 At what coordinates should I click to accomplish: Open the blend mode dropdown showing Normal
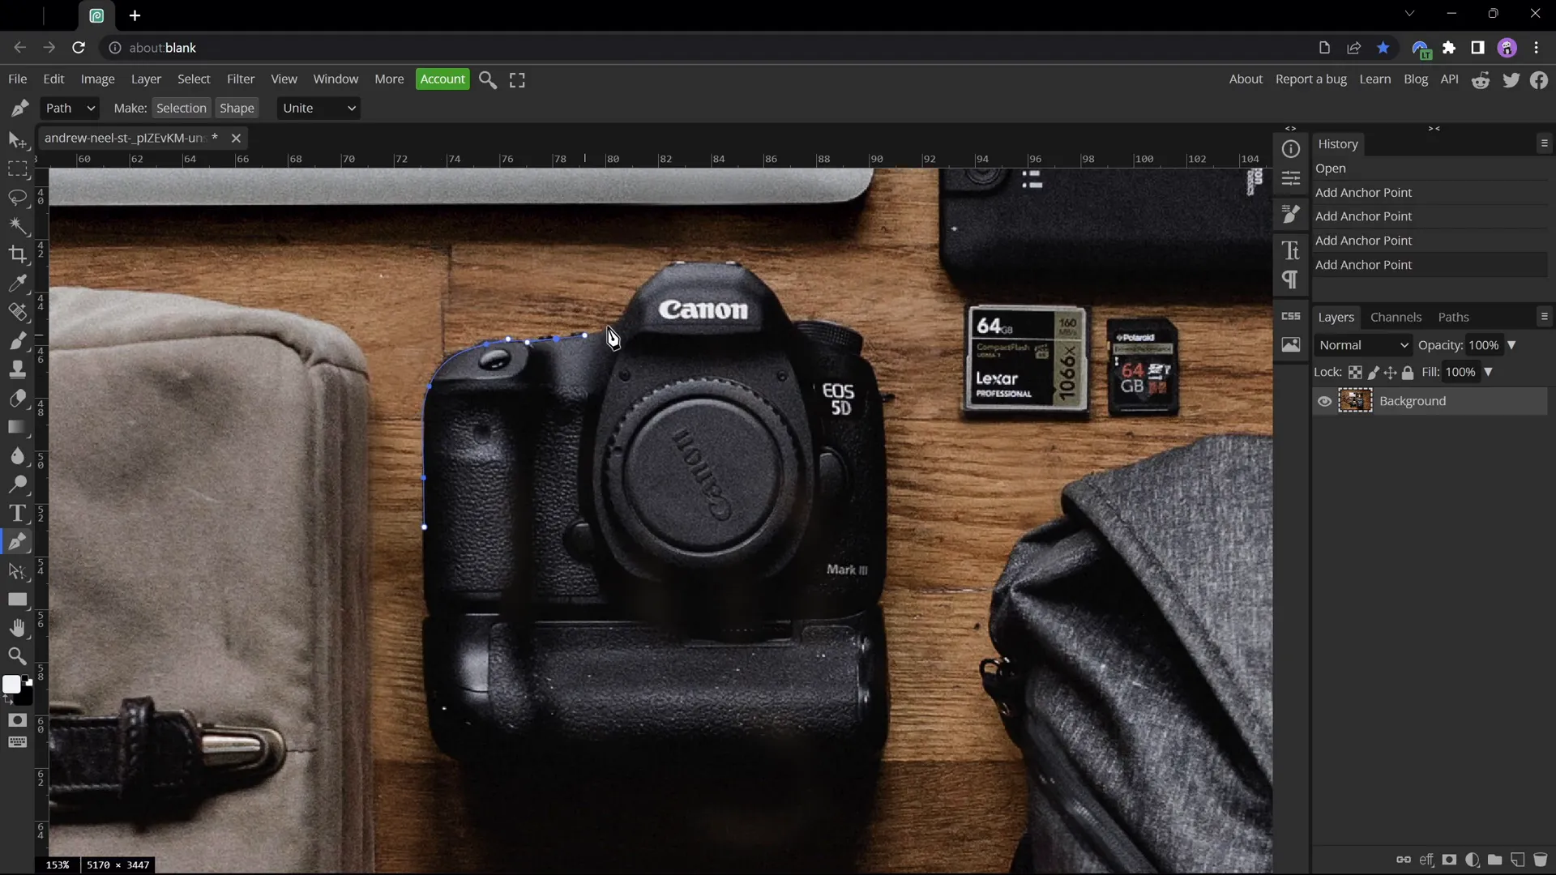click(1362, 344)
